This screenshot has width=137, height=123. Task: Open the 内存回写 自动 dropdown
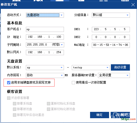tap(45, 75)
